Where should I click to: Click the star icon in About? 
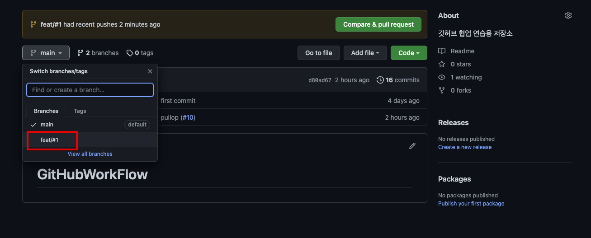[x=442, y=64]
